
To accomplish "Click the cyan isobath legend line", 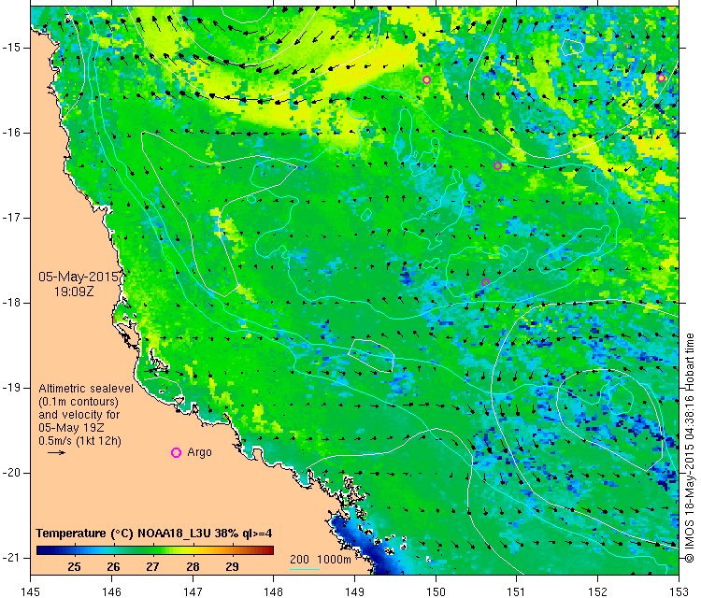I will pyautogui.click(x=305, y=569).
